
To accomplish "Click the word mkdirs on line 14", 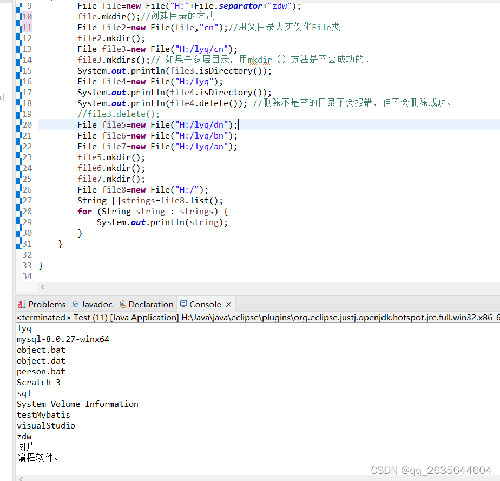I will [x=120, y=60].
